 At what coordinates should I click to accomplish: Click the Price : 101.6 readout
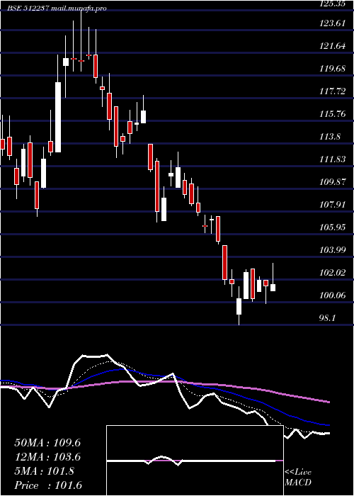point(48,485)
